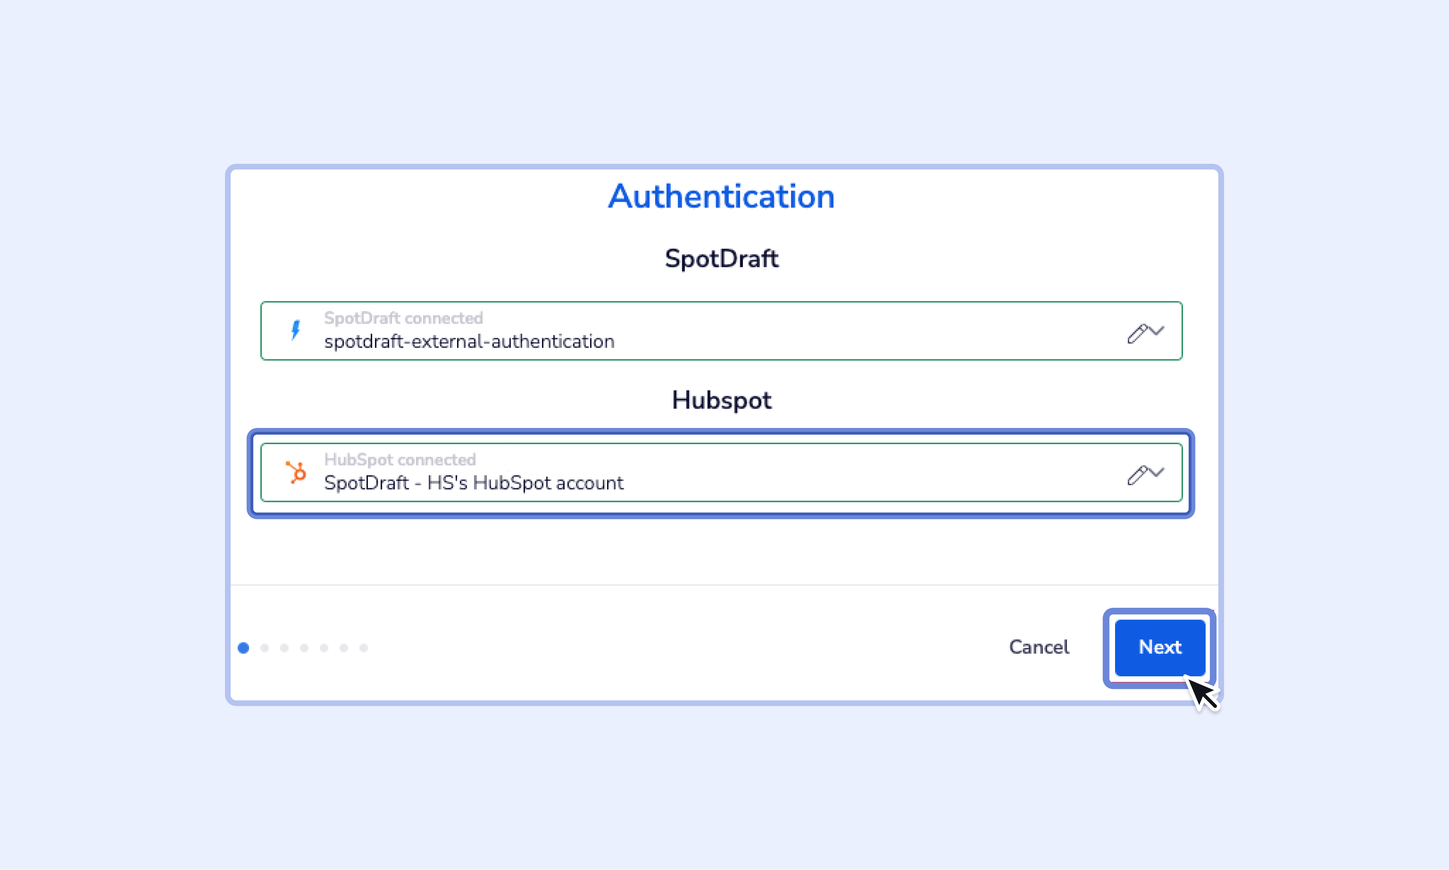Click the Authentication heading

(x=721, y=196)
